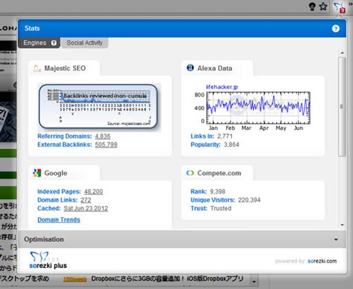Click the Compete Rank value 9,398
The image size is (353, 289).
click(x=217, y=192)
